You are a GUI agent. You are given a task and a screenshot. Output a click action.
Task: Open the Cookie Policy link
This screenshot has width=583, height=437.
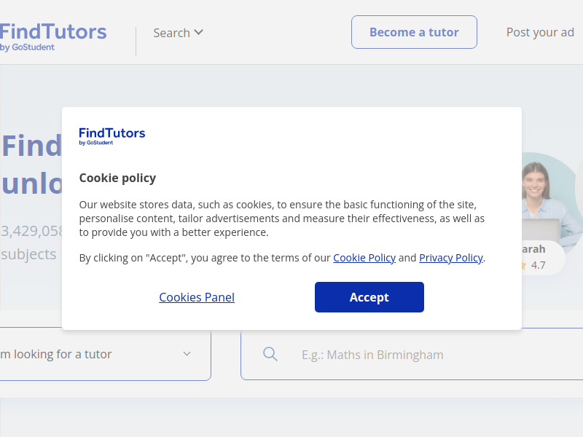coord(364,258)
